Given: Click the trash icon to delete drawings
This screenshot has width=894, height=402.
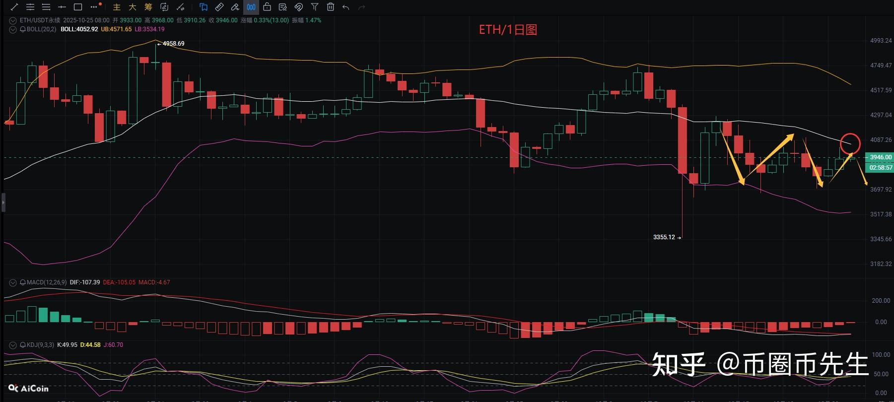Looking at the screenshot, I should pos(331,7).
